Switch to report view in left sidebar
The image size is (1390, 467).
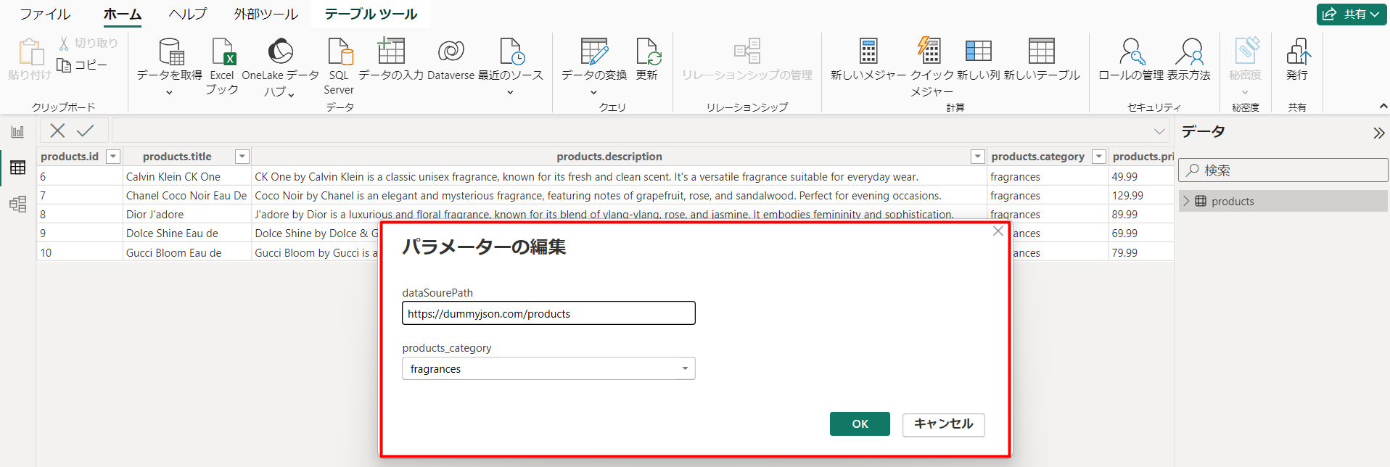click(17, 132)
